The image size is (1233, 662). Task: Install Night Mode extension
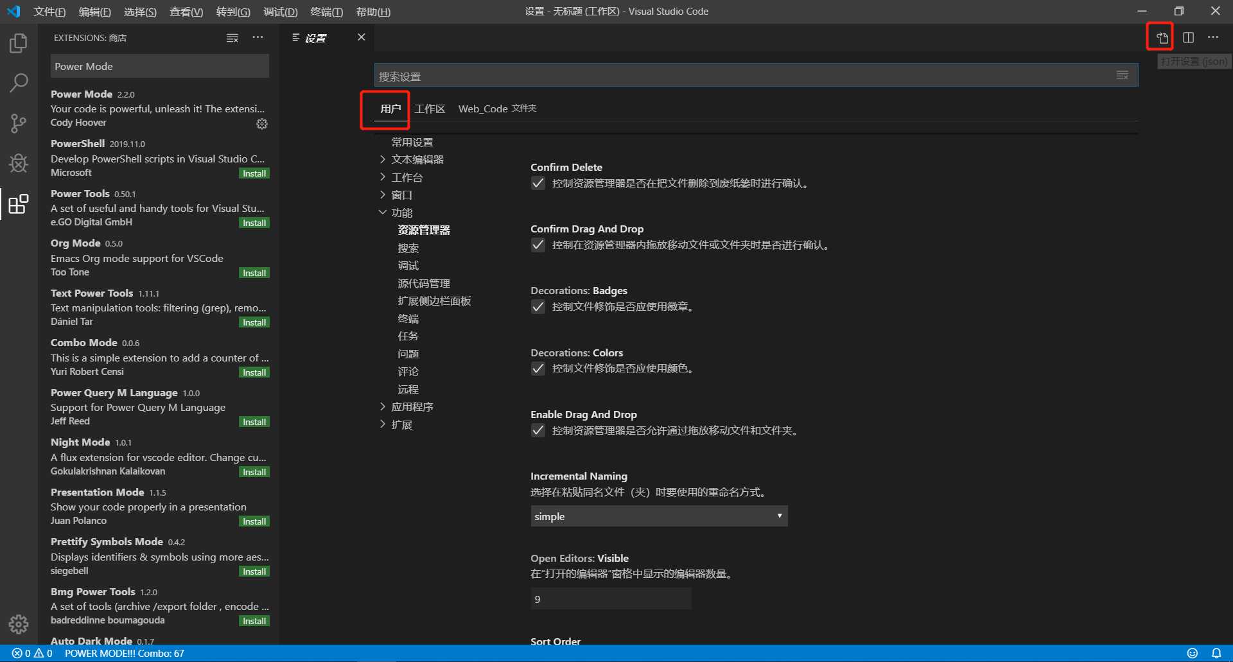[254, 472]
